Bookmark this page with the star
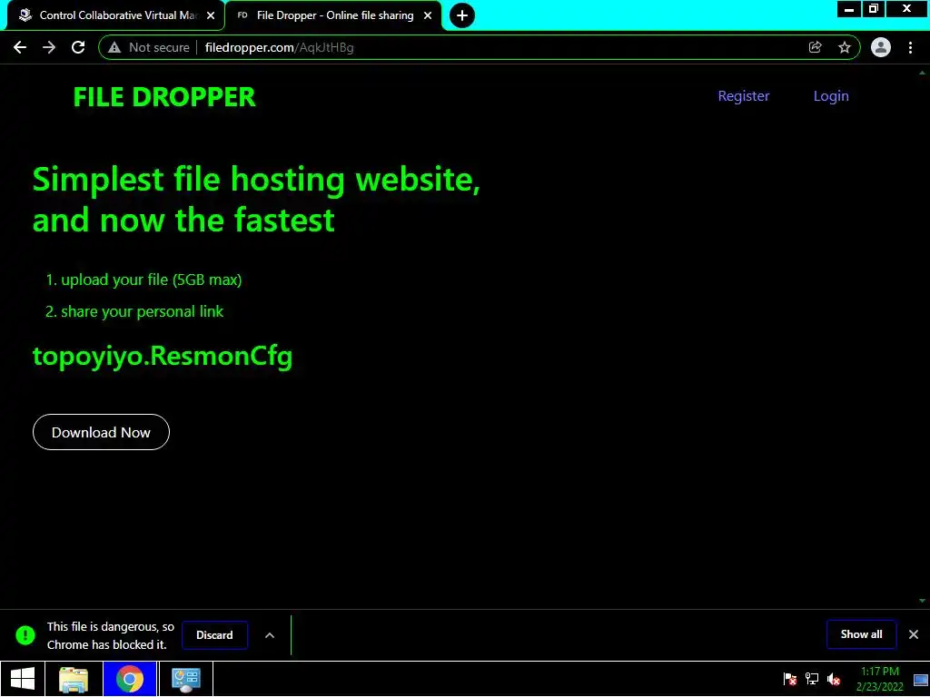Screen dimensions: 930x697 click(845, 47)
